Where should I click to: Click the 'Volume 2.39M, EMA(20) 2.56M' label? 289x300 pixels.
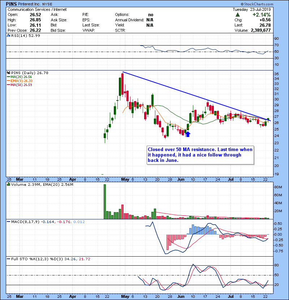pyautogui.click(x=42, y=185)
